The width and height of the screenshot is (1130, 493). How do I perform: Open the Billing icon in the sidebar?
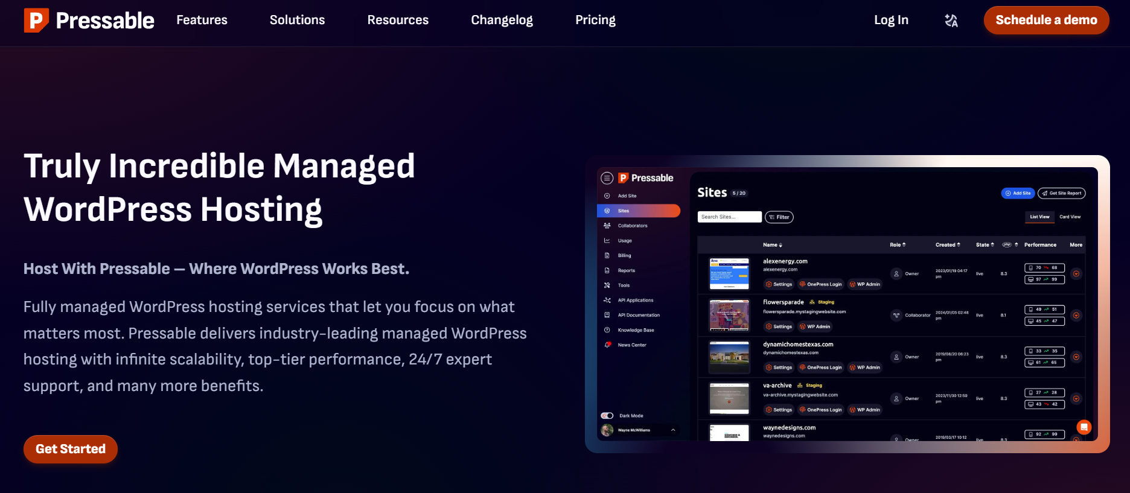point(607,256)
